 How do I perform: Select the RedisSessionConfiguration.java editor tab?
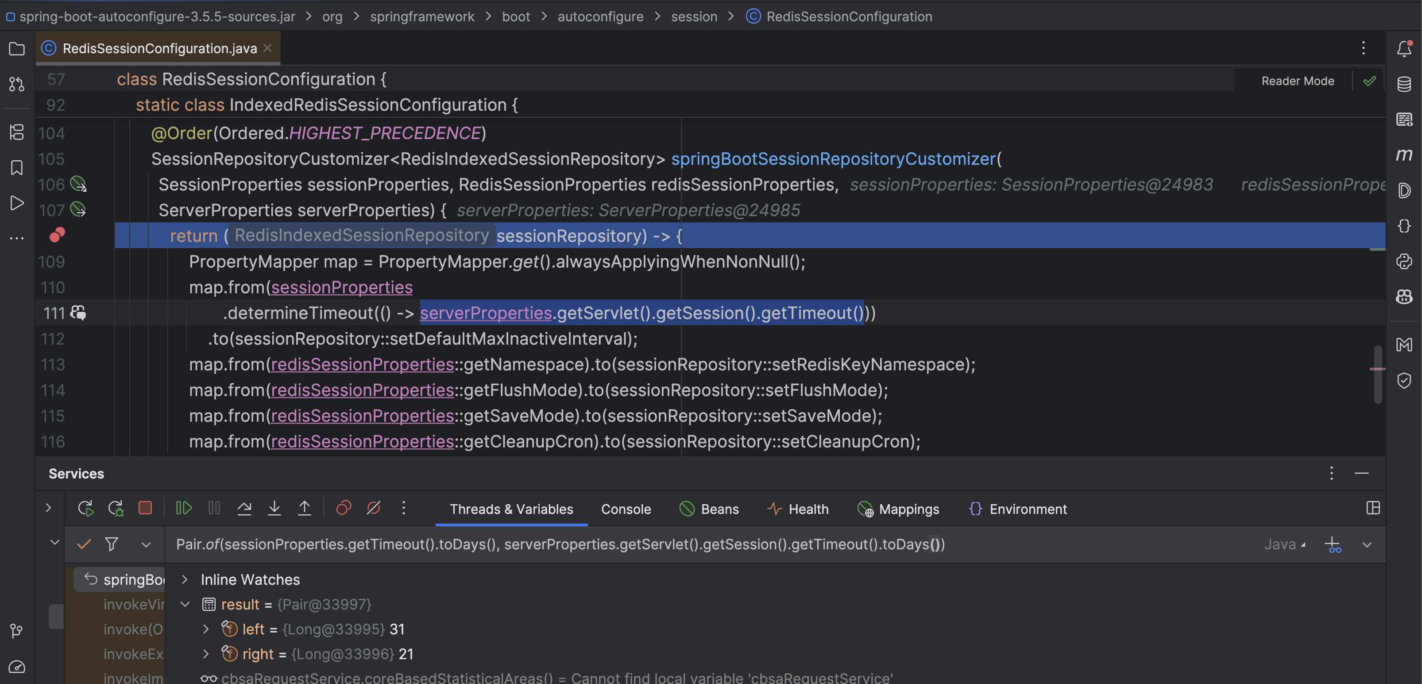[159, 48]
